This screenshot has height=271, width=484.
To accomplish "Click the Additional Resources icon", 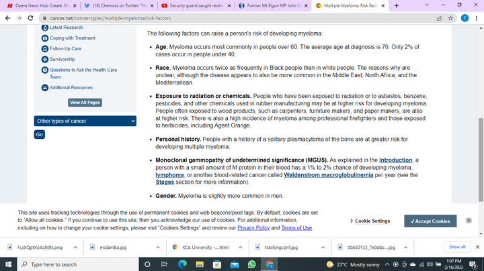I will pos(45,88).
